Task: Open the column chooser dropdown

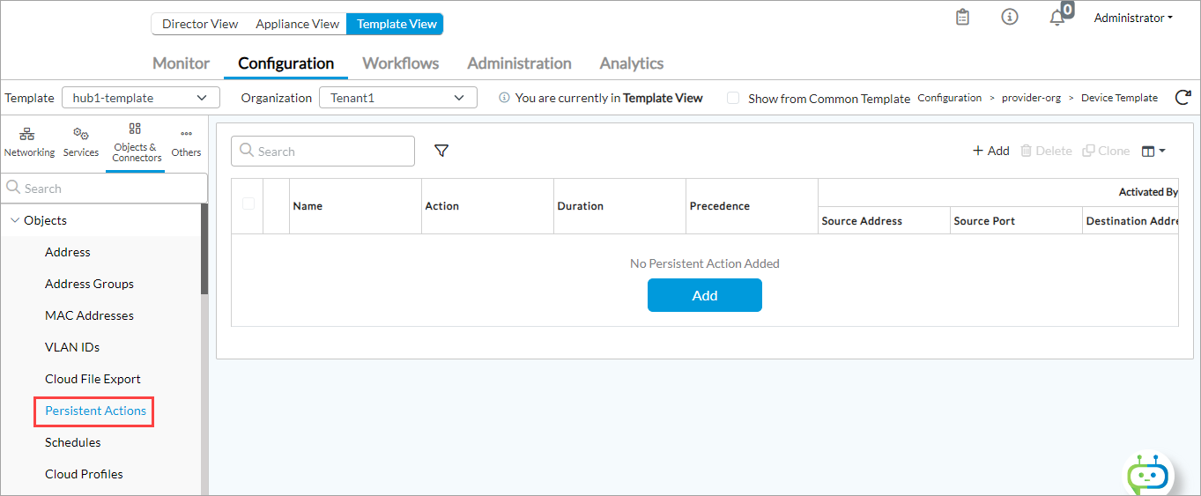Action: point(1153,151)
